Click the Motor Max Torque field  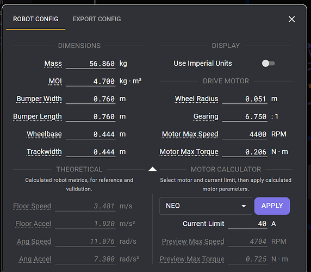[245, 152]
